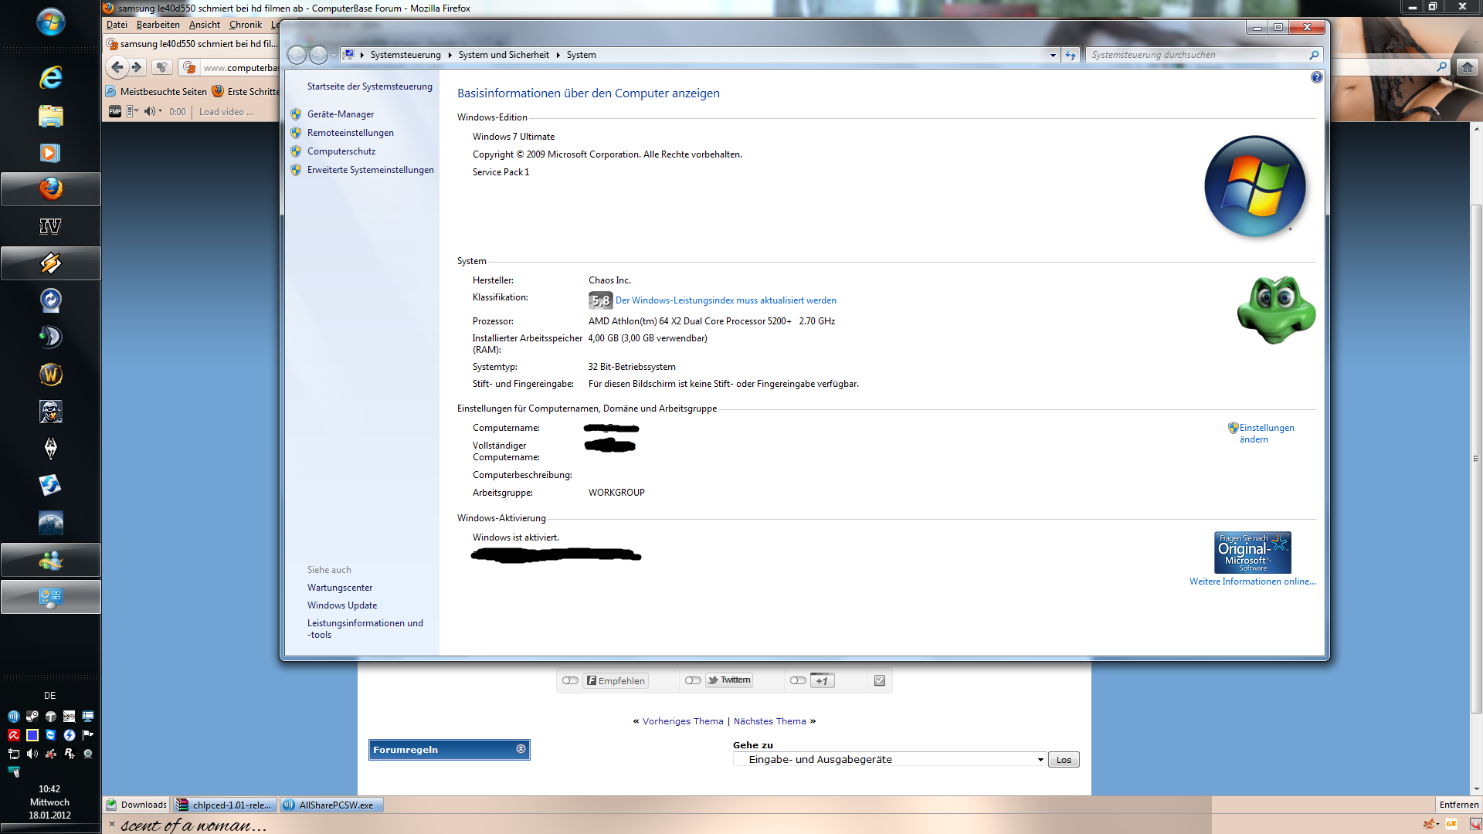The image size is (1483, 834).
Task: Refresh the Control Panel address bar
Action: coord(1070,55)
